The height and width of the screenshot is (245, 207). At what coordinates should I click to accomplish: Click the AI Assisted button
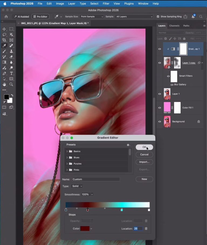tap(22, 16)
